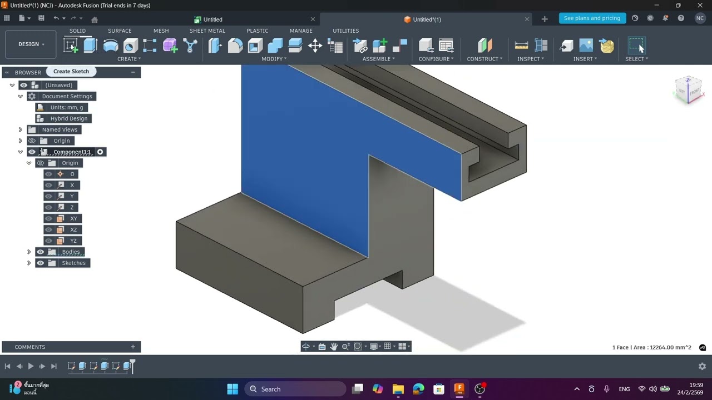Viewport: 712px width, 400px height.
Task: Select the New Component tool
Action: [x=380, y=46]
